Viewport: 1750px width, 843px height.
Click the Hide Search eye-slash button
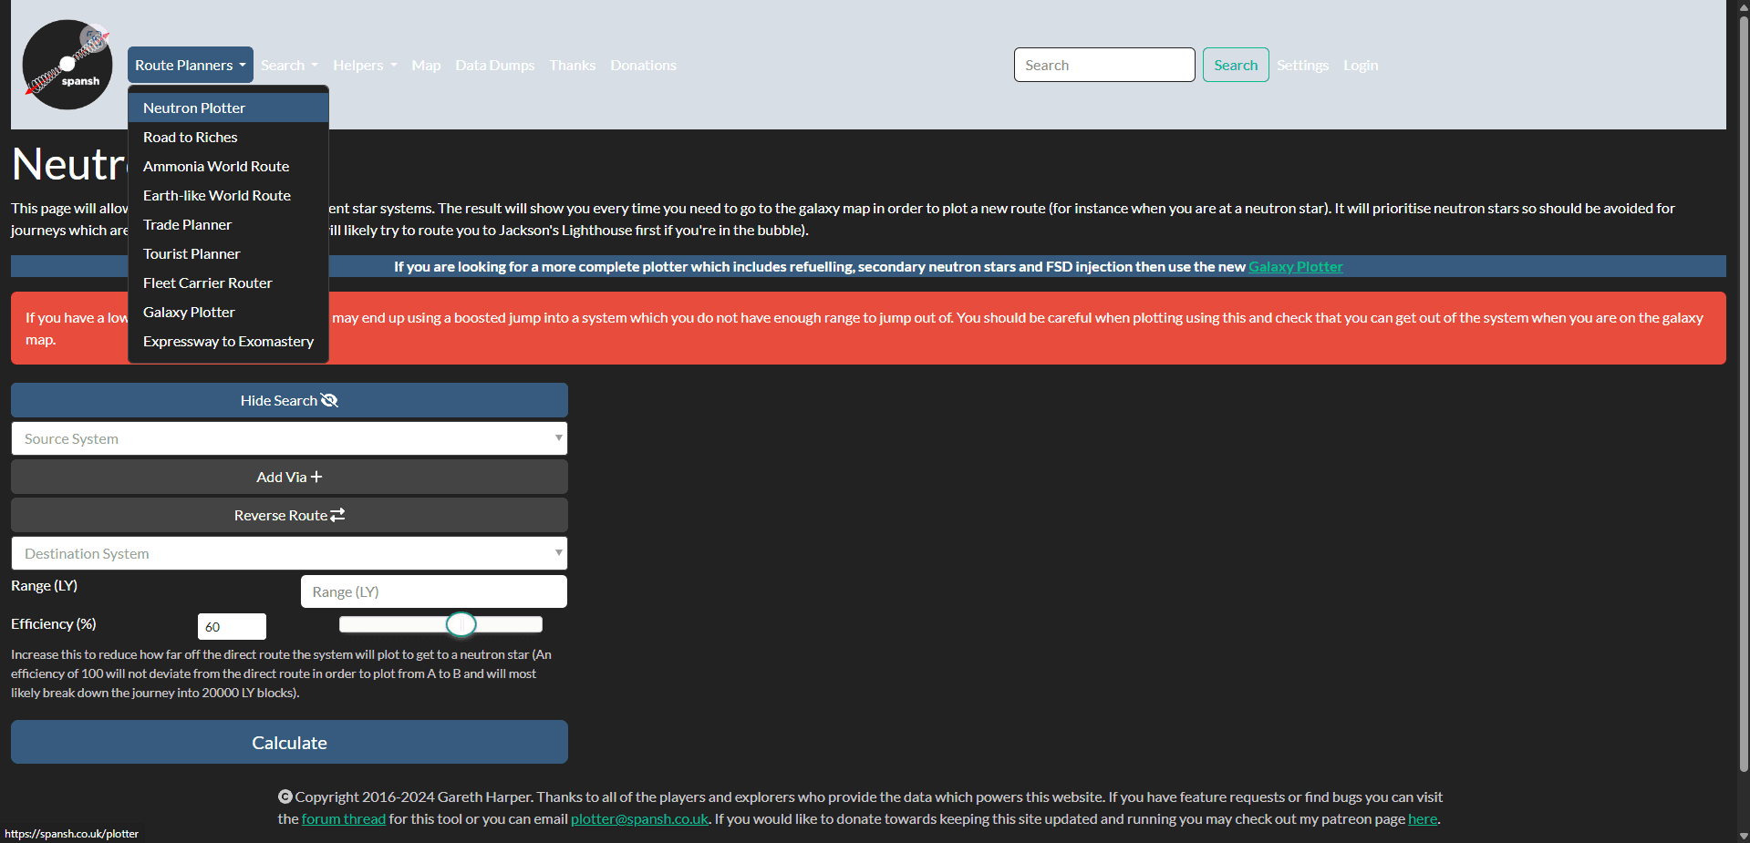[x=289, y=400]
